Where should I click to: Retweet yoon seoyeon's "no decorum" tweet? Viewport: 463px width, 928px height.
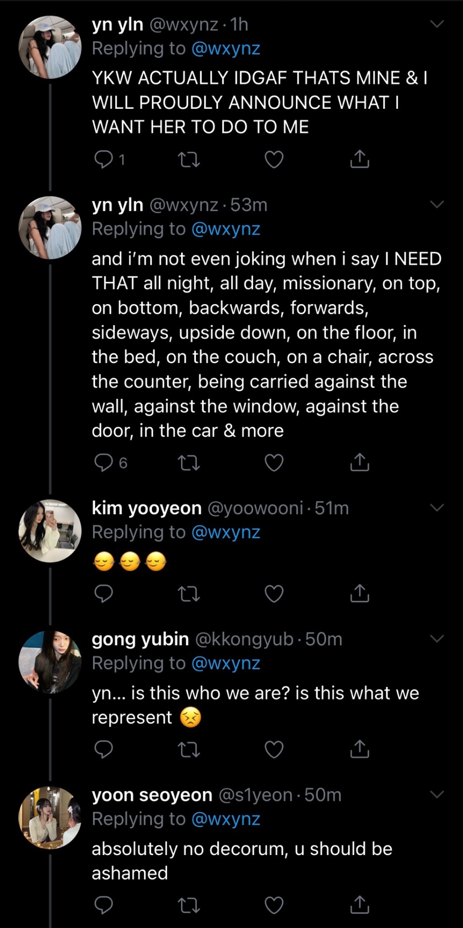pyautogui.click(x=189, y=905)
